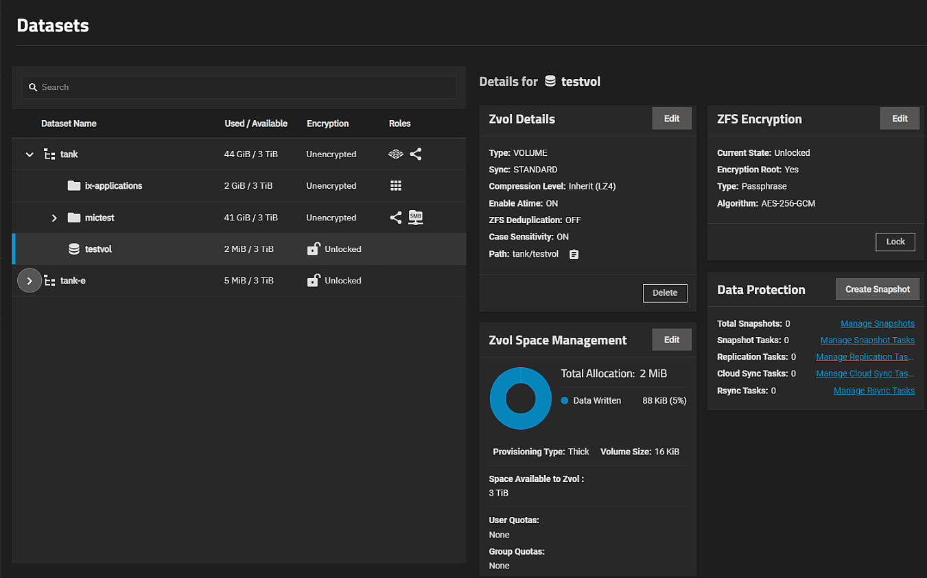Click the unlocked padlock icon on testvol row
Image resolution: width=927 pixels, height=578 pixels.
click(x=313, y=248)
